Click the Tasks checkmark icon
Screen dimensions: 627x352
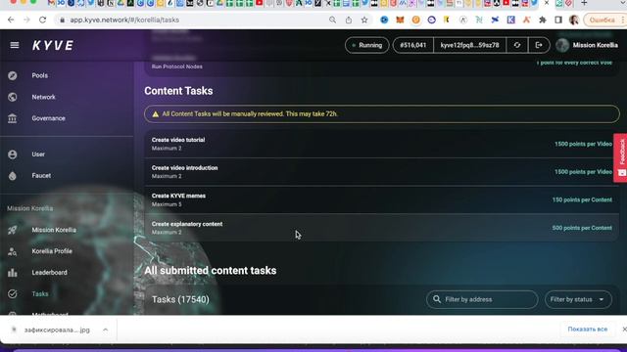pyautogui.click(x=13, y=293)
